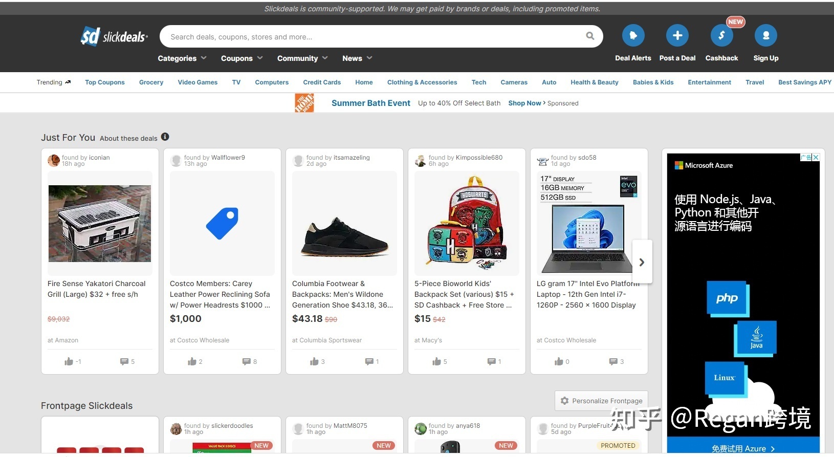Viewport: 834px width, 457px height.
Task: Select Grocery in trending bar
Action: pyautogui.click(x=151, y=82)
